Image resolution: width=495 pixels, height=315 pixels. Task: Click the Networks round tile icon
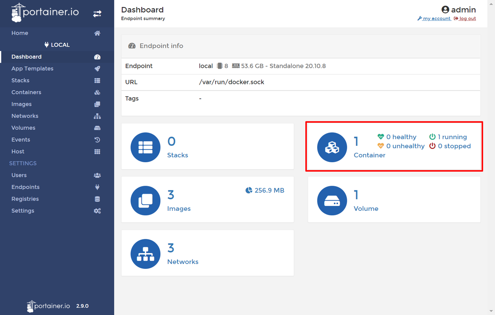click(146, 254)
